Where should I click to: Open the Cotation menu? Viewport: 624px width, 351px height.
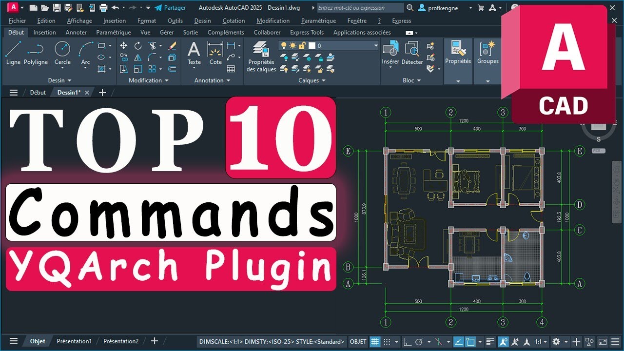pyautogui.click(x=234, y=21)
